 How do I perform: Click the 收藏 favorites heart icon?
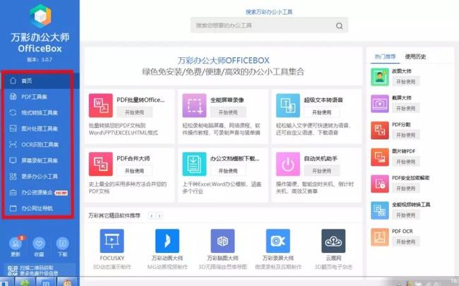coord(39,243)
